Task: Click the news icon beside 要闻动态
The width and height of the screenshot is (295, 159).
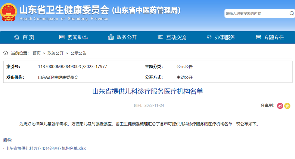Action: click(x=62, y=37)
